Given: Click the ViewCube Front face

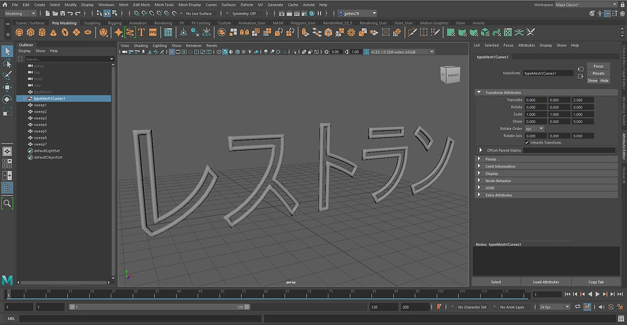Looking at the screenshot, I should tap(453, 75).
